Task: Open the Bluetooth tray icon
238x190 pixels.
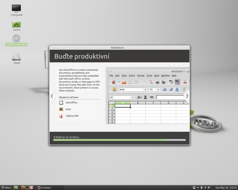Action: tap(201, 188)
